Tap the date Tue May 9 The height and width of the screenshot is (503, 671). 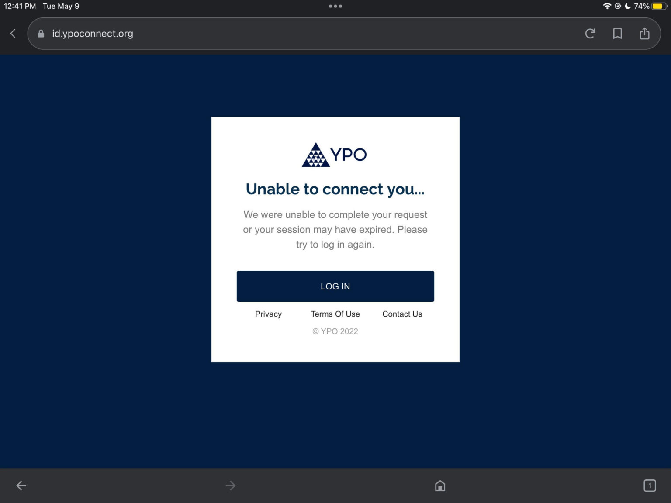point(60,6)
